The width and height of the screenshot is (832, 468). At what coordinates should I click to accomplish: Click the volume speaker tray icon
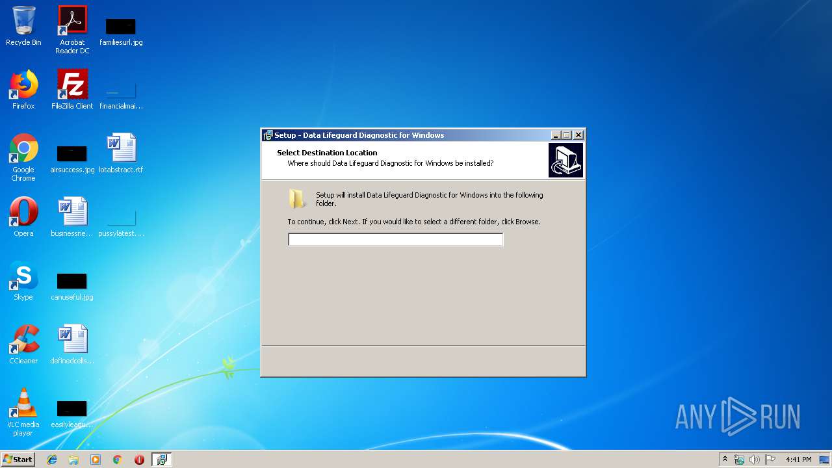(x=754, y=460)
